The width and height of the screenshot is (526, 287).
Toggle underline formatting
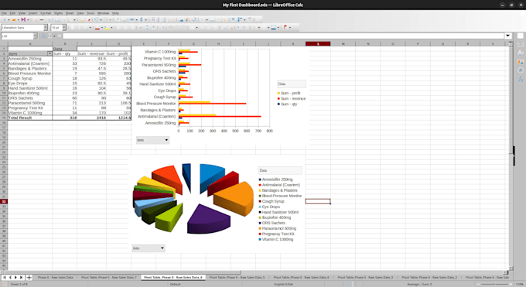tap(85, 28)
